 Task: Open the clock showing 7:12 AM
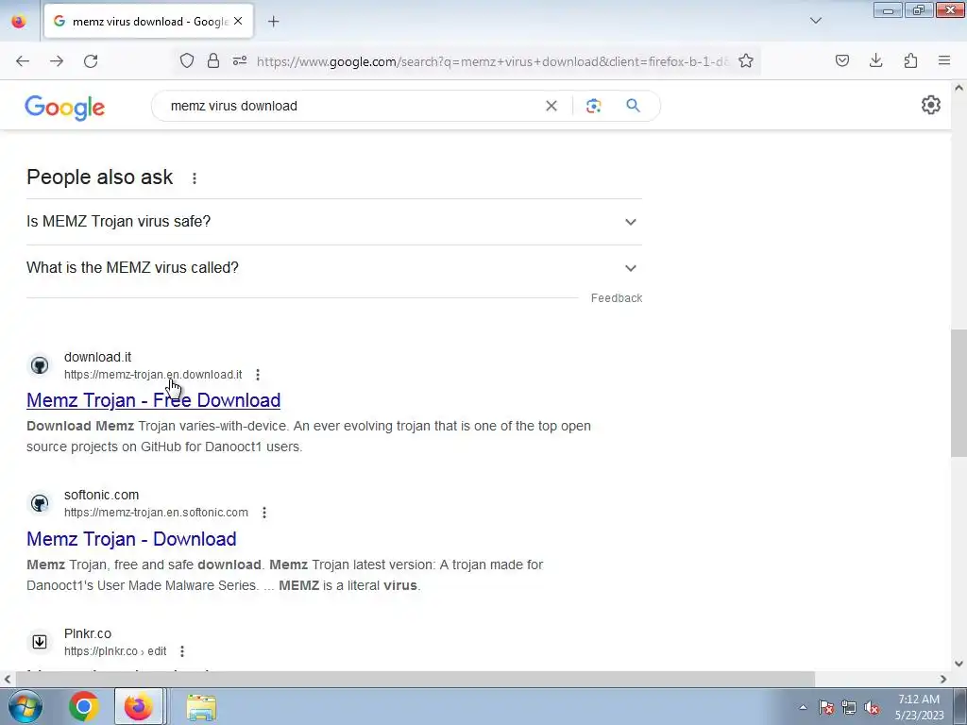coord(919,707)
